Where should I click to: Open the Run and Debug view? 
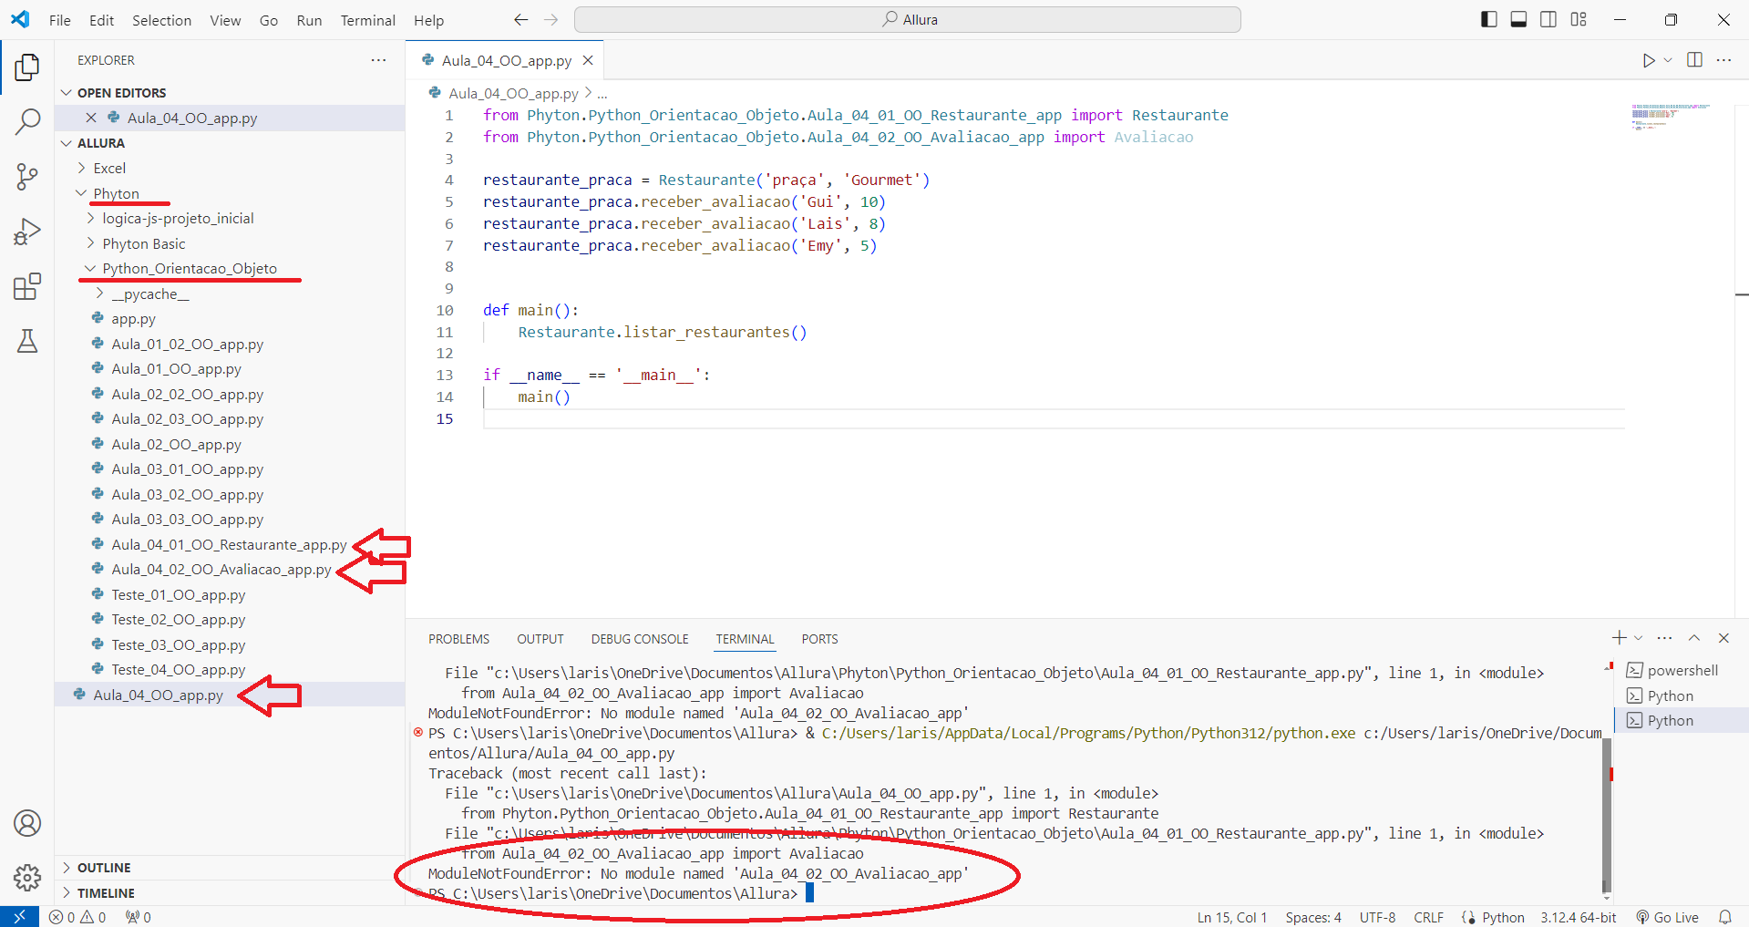[27, 232]
